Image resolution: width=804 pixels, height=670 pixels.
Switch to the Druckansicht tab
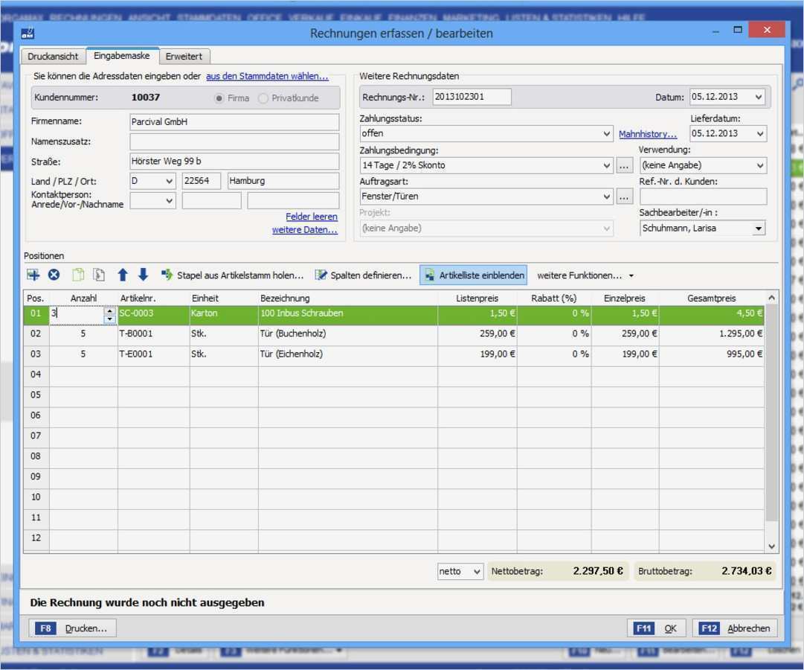[x=53, y=56]
